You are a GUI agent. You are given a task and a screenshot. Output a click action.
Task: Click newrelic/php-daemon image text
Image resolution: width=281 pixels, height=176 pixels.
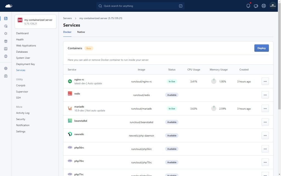tap(141, 136)
